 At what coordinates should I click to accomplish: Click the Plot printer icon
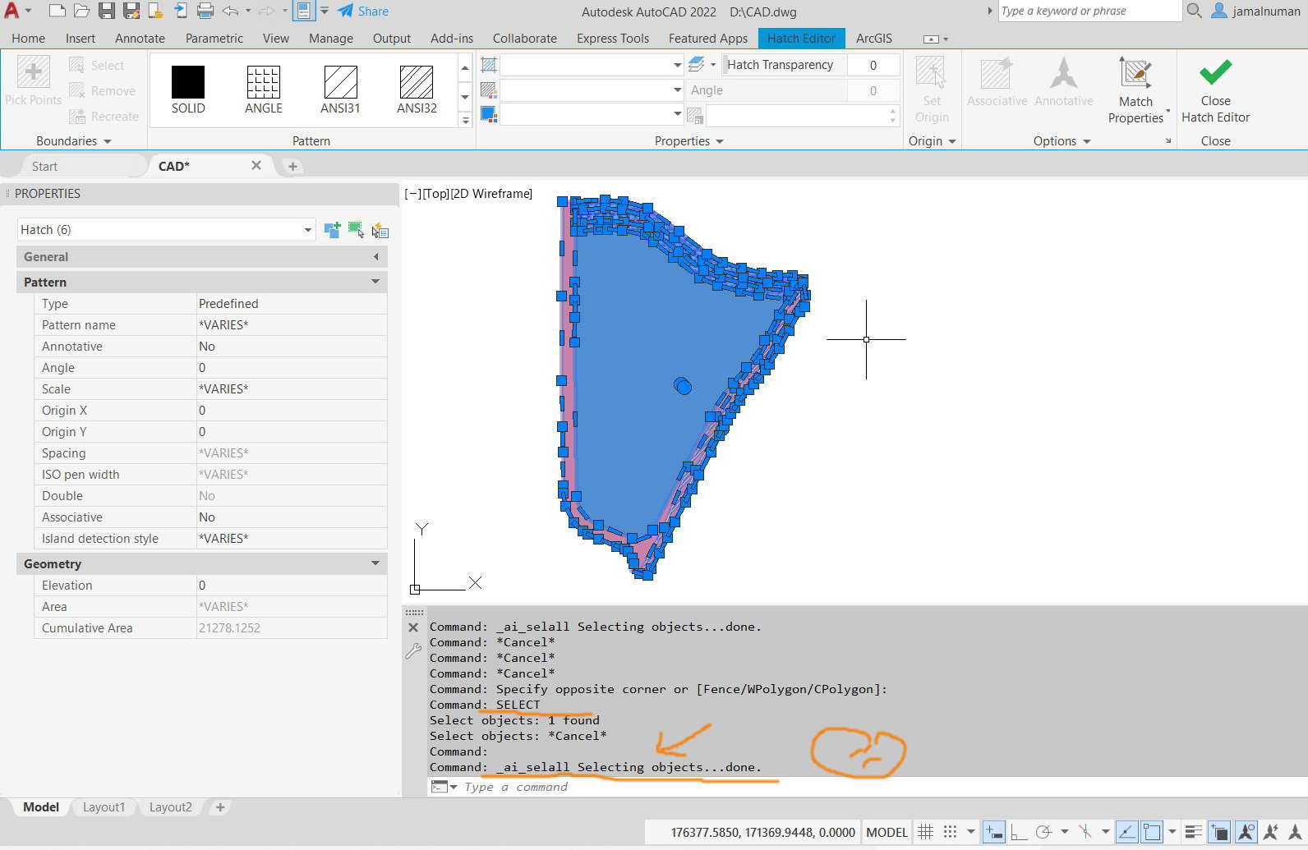pyautogui.click(x=205, y=11)
